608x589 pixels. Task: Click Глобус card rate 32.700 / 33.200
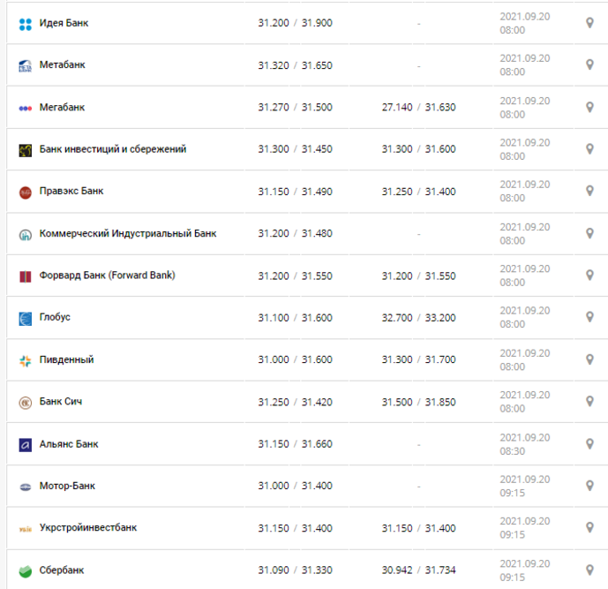click(x=418, y=318)
